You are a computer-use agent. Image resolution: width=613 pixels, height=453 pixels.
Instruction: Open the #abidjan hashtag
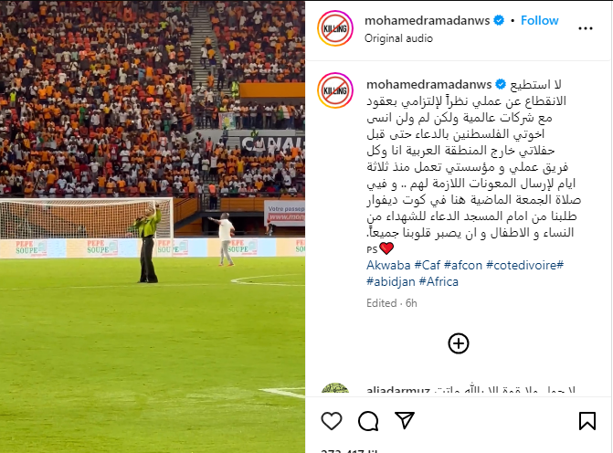[391, 281]
